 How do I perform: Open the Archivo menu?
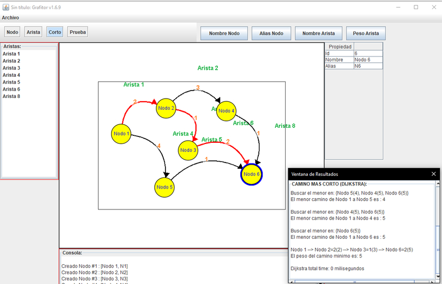tap(10, 18)
